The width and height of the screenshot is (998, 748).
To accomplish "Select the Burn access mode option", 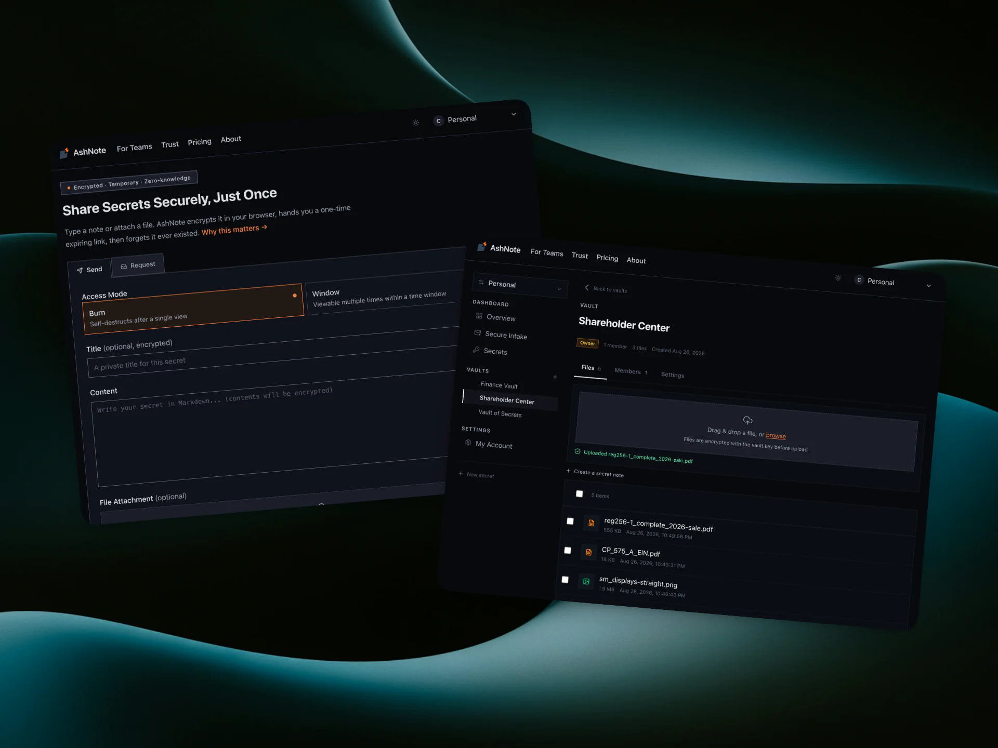I will [x=193, y=309].
